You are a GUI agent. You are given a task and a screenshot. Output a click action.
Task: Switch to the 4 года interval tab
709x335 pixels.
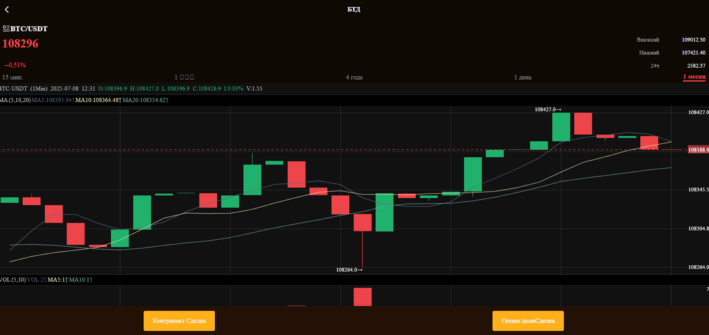coord(354,77)
